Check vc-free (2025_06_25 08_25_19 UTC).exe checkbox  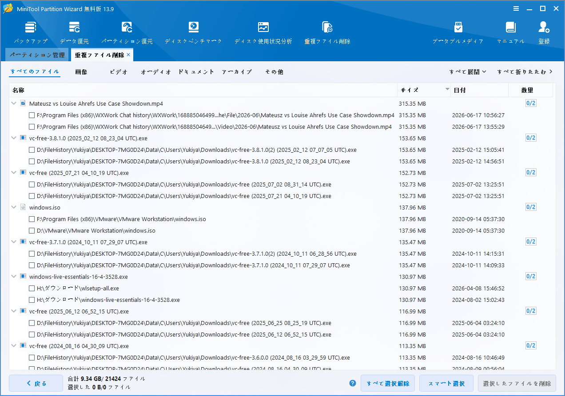[x=32, y=323]
